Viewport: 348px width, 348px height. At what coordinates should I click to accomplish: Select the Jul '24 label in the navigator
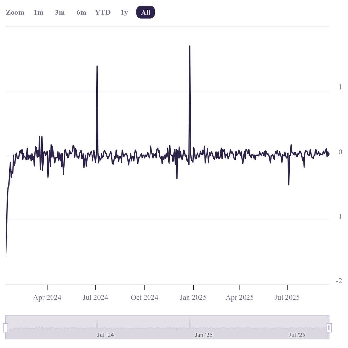pos(105,335)
